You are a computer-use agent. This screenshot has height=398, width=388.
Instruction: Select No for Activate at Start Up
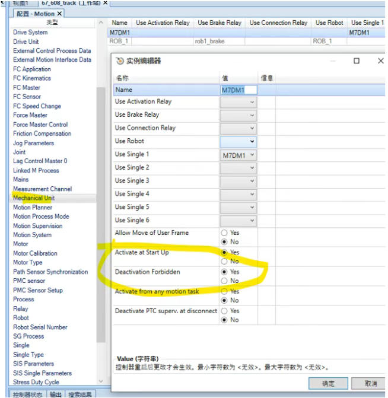click(x=224, y=261)
